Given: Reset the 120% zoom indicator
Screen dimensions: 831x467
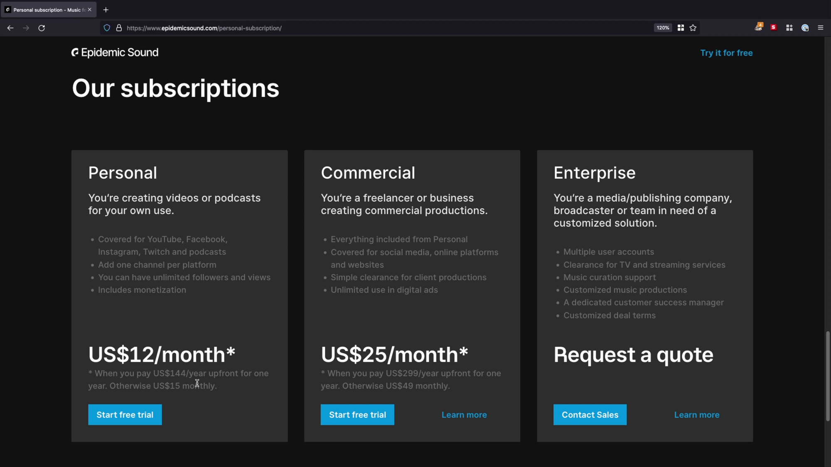Looking at the screenshot, I should (663, 28).
